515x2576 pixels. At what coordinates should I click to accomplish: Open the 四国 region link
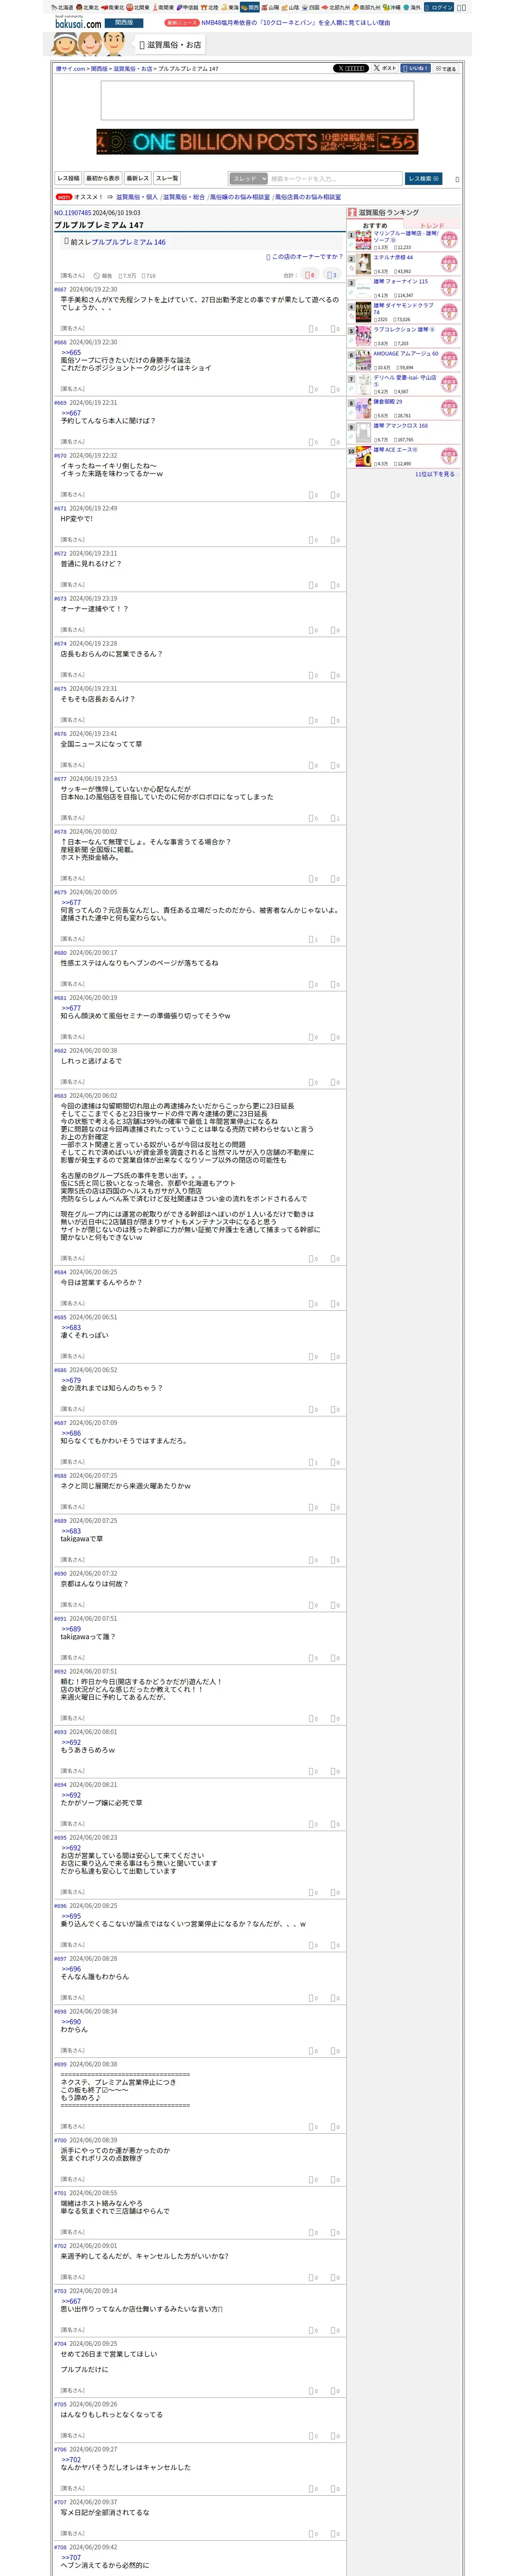pos(311,7)
